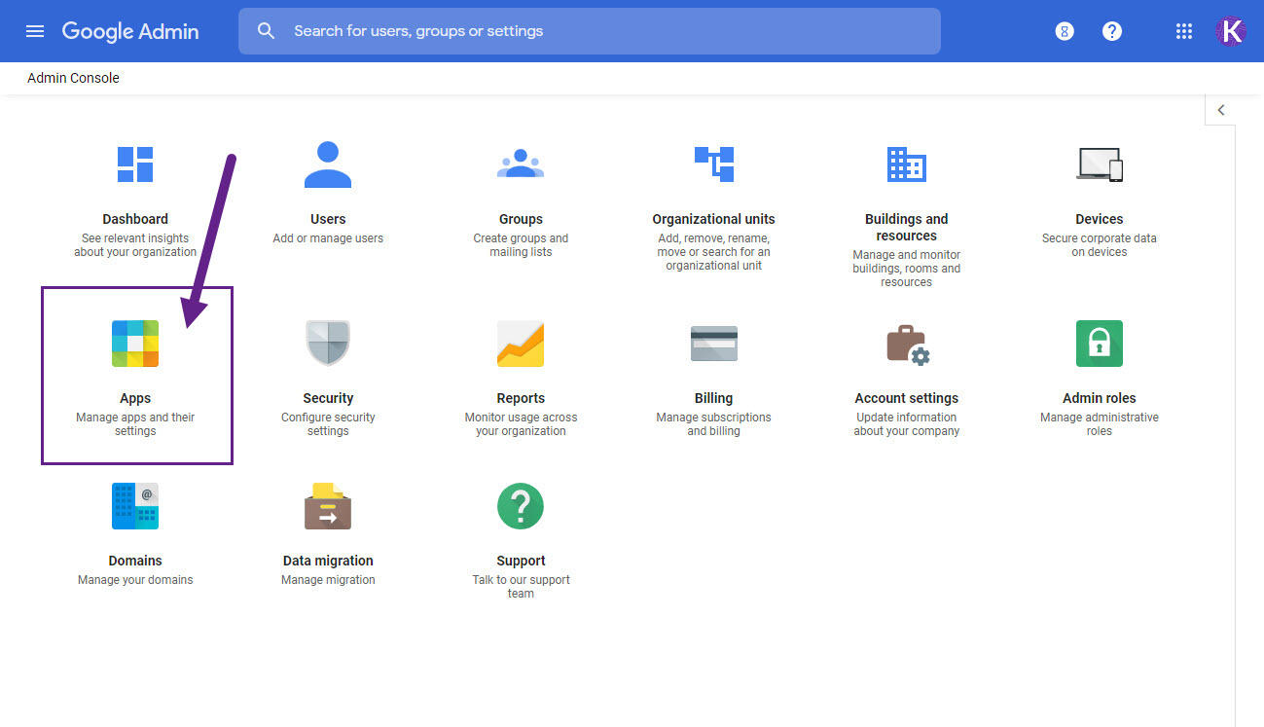Open the colorful Apps grid icon
1264x727 pixels.
[135, 344]
